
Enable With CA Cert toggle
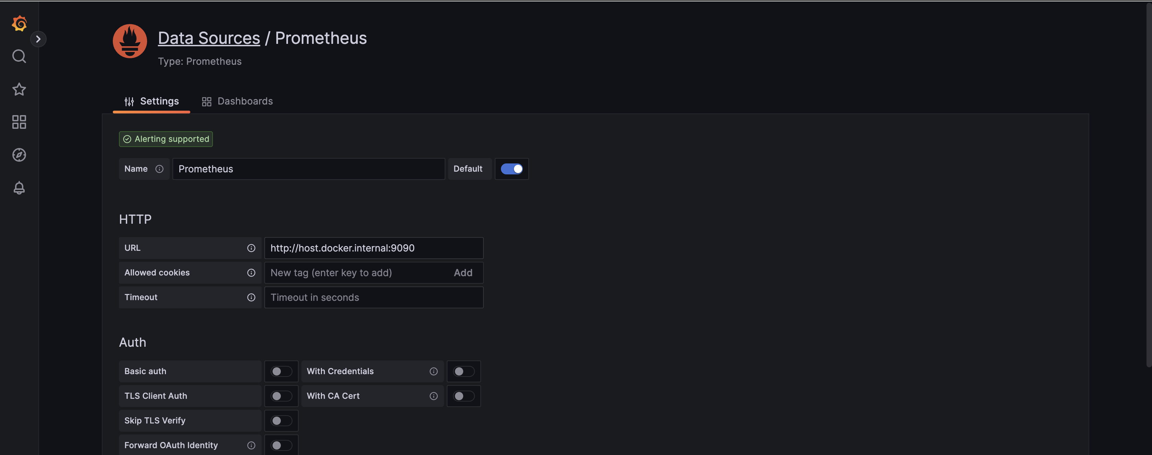463,396
